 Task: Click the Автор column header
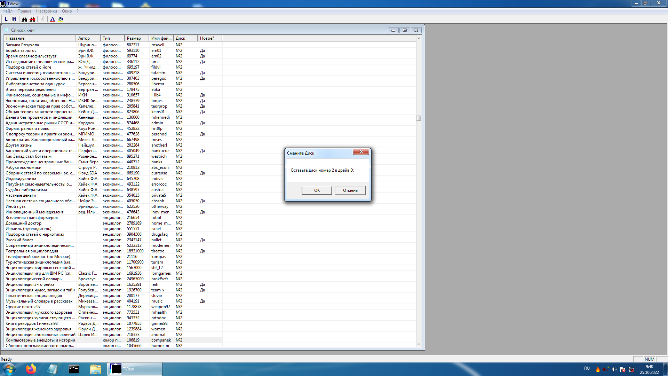tap(88, 38)
